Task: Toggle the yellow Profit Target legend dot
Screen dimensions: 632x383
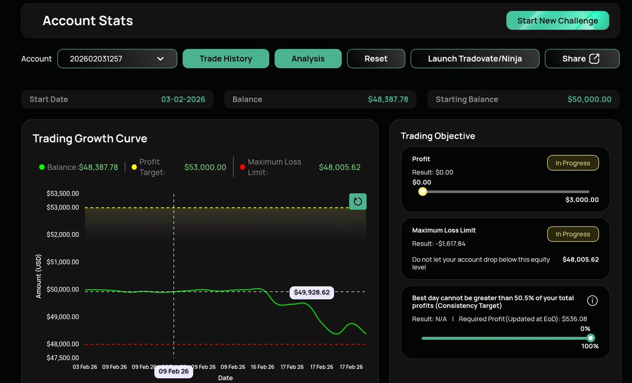Action: click(x=133, y=166)
